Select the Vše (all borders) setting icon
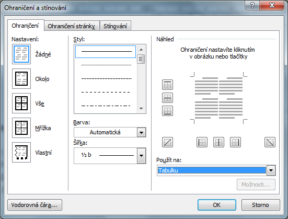Screen dimensions: 288x219 pos(21,103)
